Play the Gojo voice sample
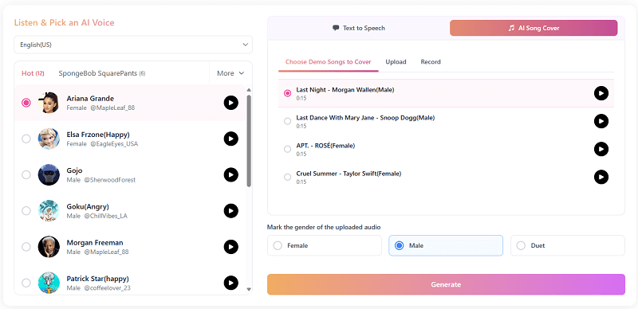The height and width of the screenshot is (309, 638). [x=231, y=175]
